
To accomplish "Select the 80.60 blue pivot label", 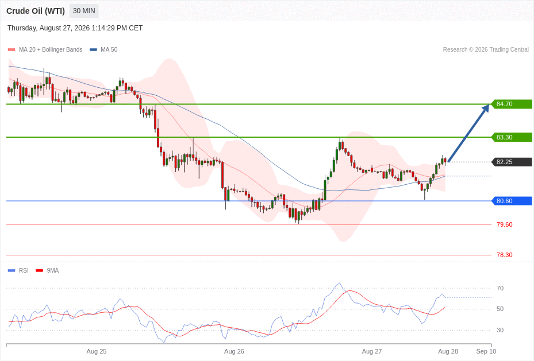I will [512, 201].
